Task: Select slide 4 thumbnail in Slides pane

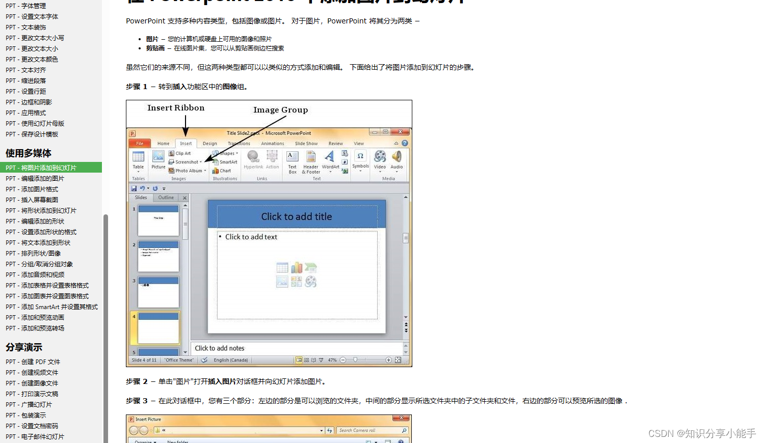Action: 159,328
